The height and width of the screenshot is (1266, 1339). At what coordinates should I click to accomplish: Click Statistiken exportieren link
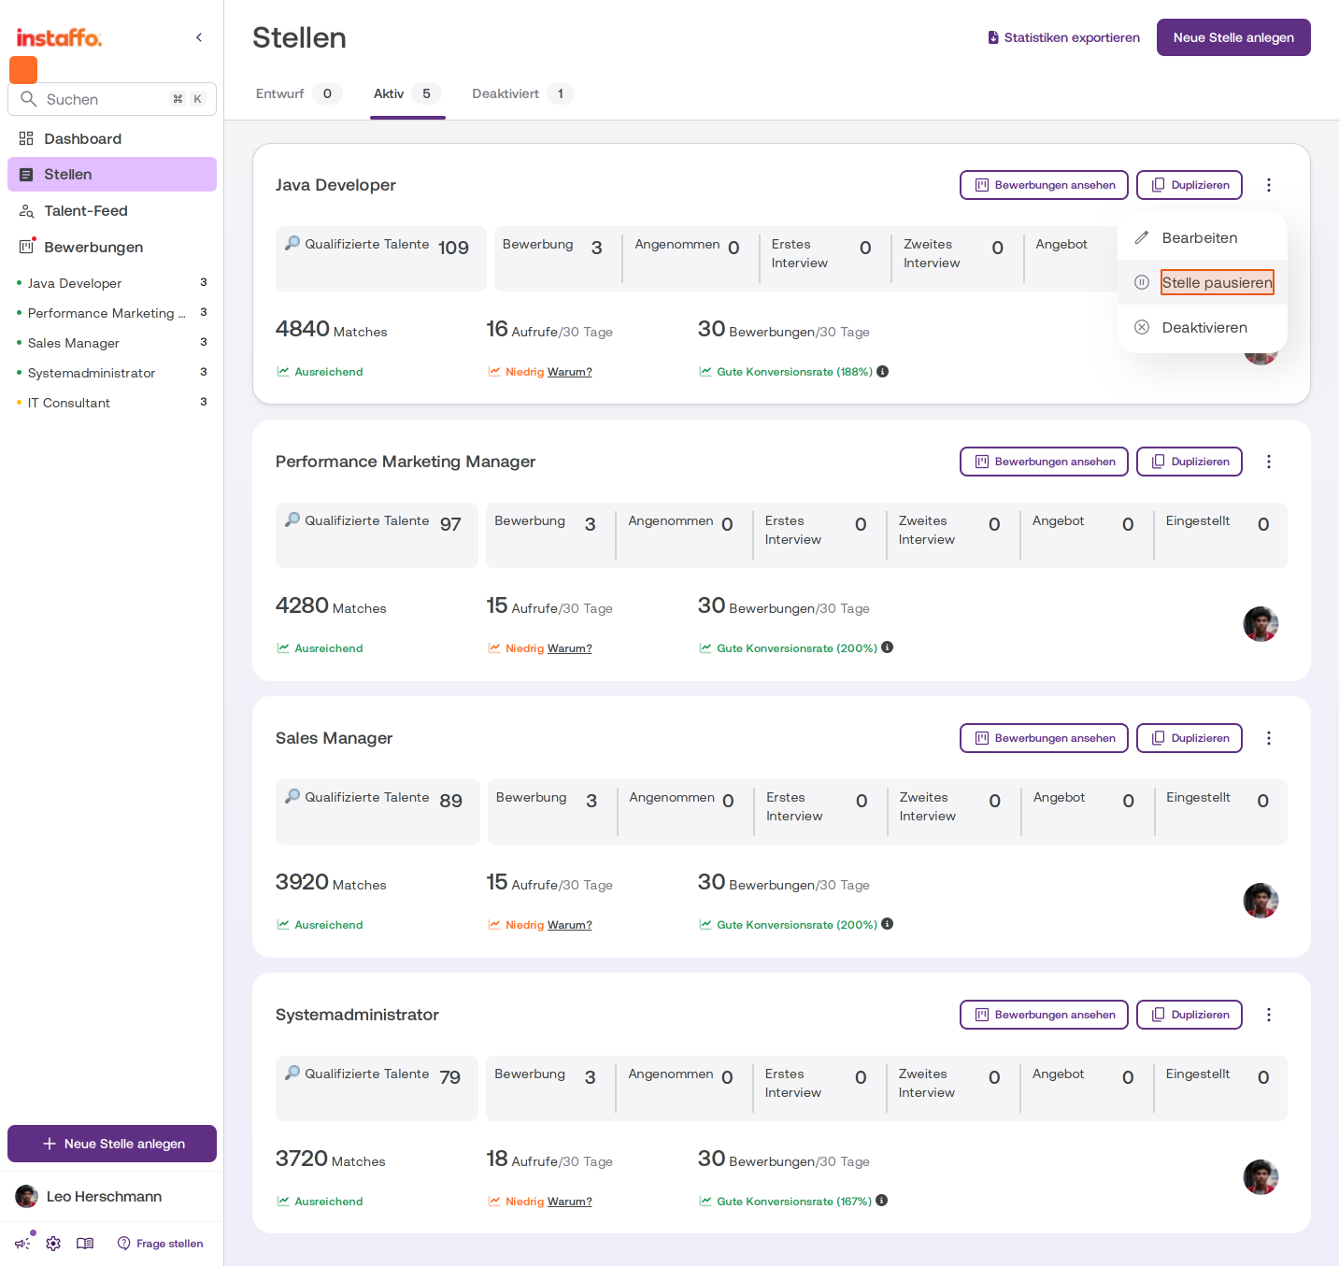pyautogui.click(x=1063, y=37)
